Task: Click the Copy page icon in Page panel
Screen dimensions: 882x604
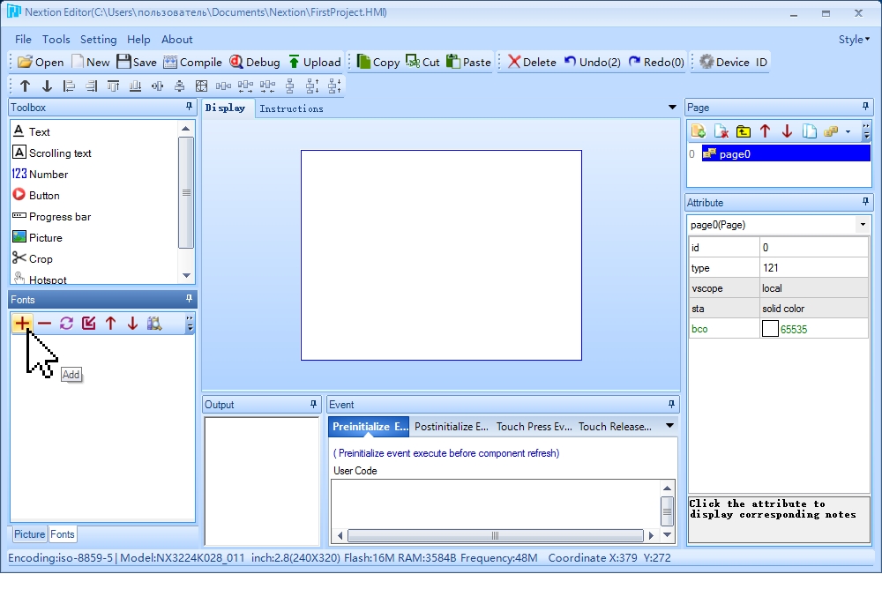Action: pyautogui.click(x=809, y=131)
